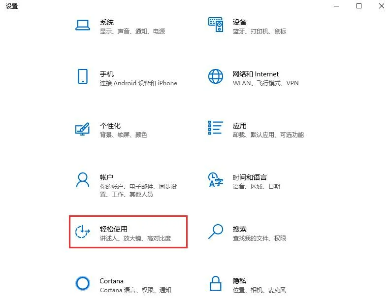Click the 设备 keyboard and speaker icon
The image size is (390, 305).
click(216, 25)
